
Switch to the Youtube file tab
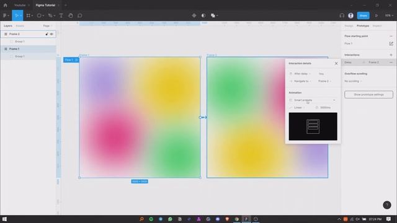(20, 5)
